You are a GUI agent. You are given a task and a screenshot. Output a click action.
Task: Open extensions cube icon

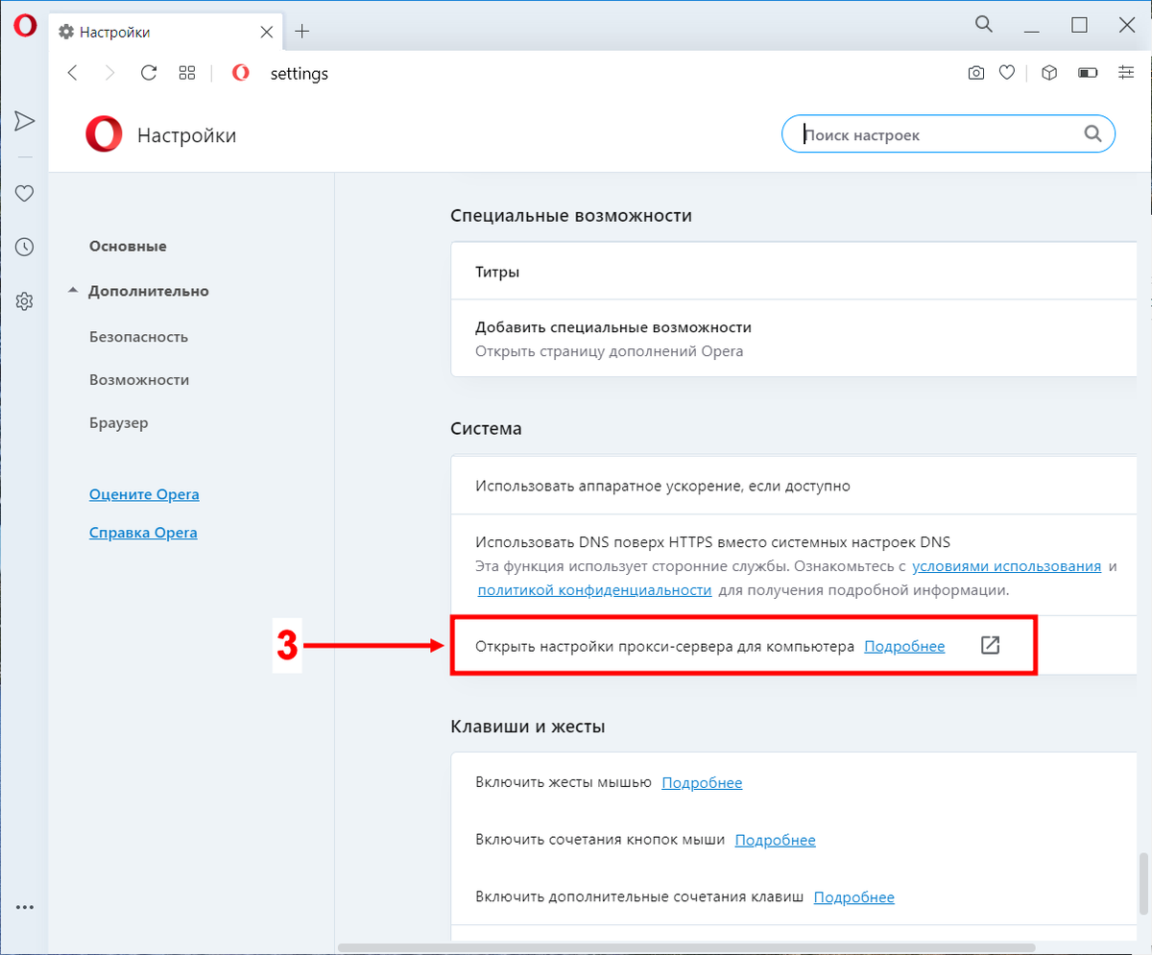tap(1049, 73)
